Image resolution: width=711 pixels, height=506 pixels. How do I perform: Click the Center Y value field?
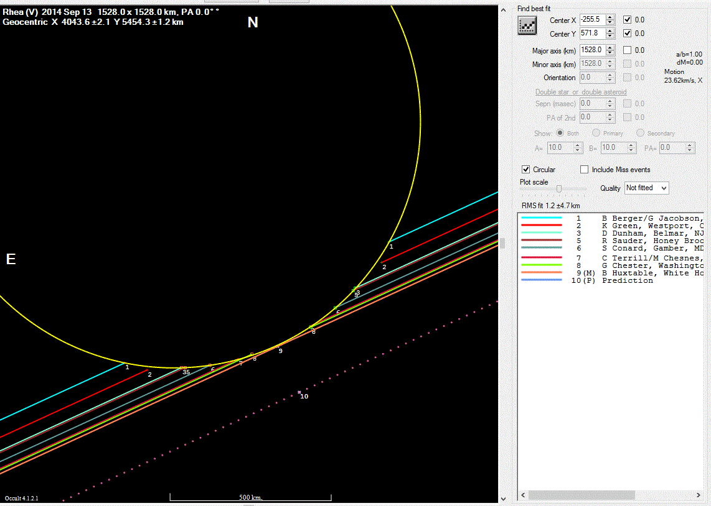[593, 33]
